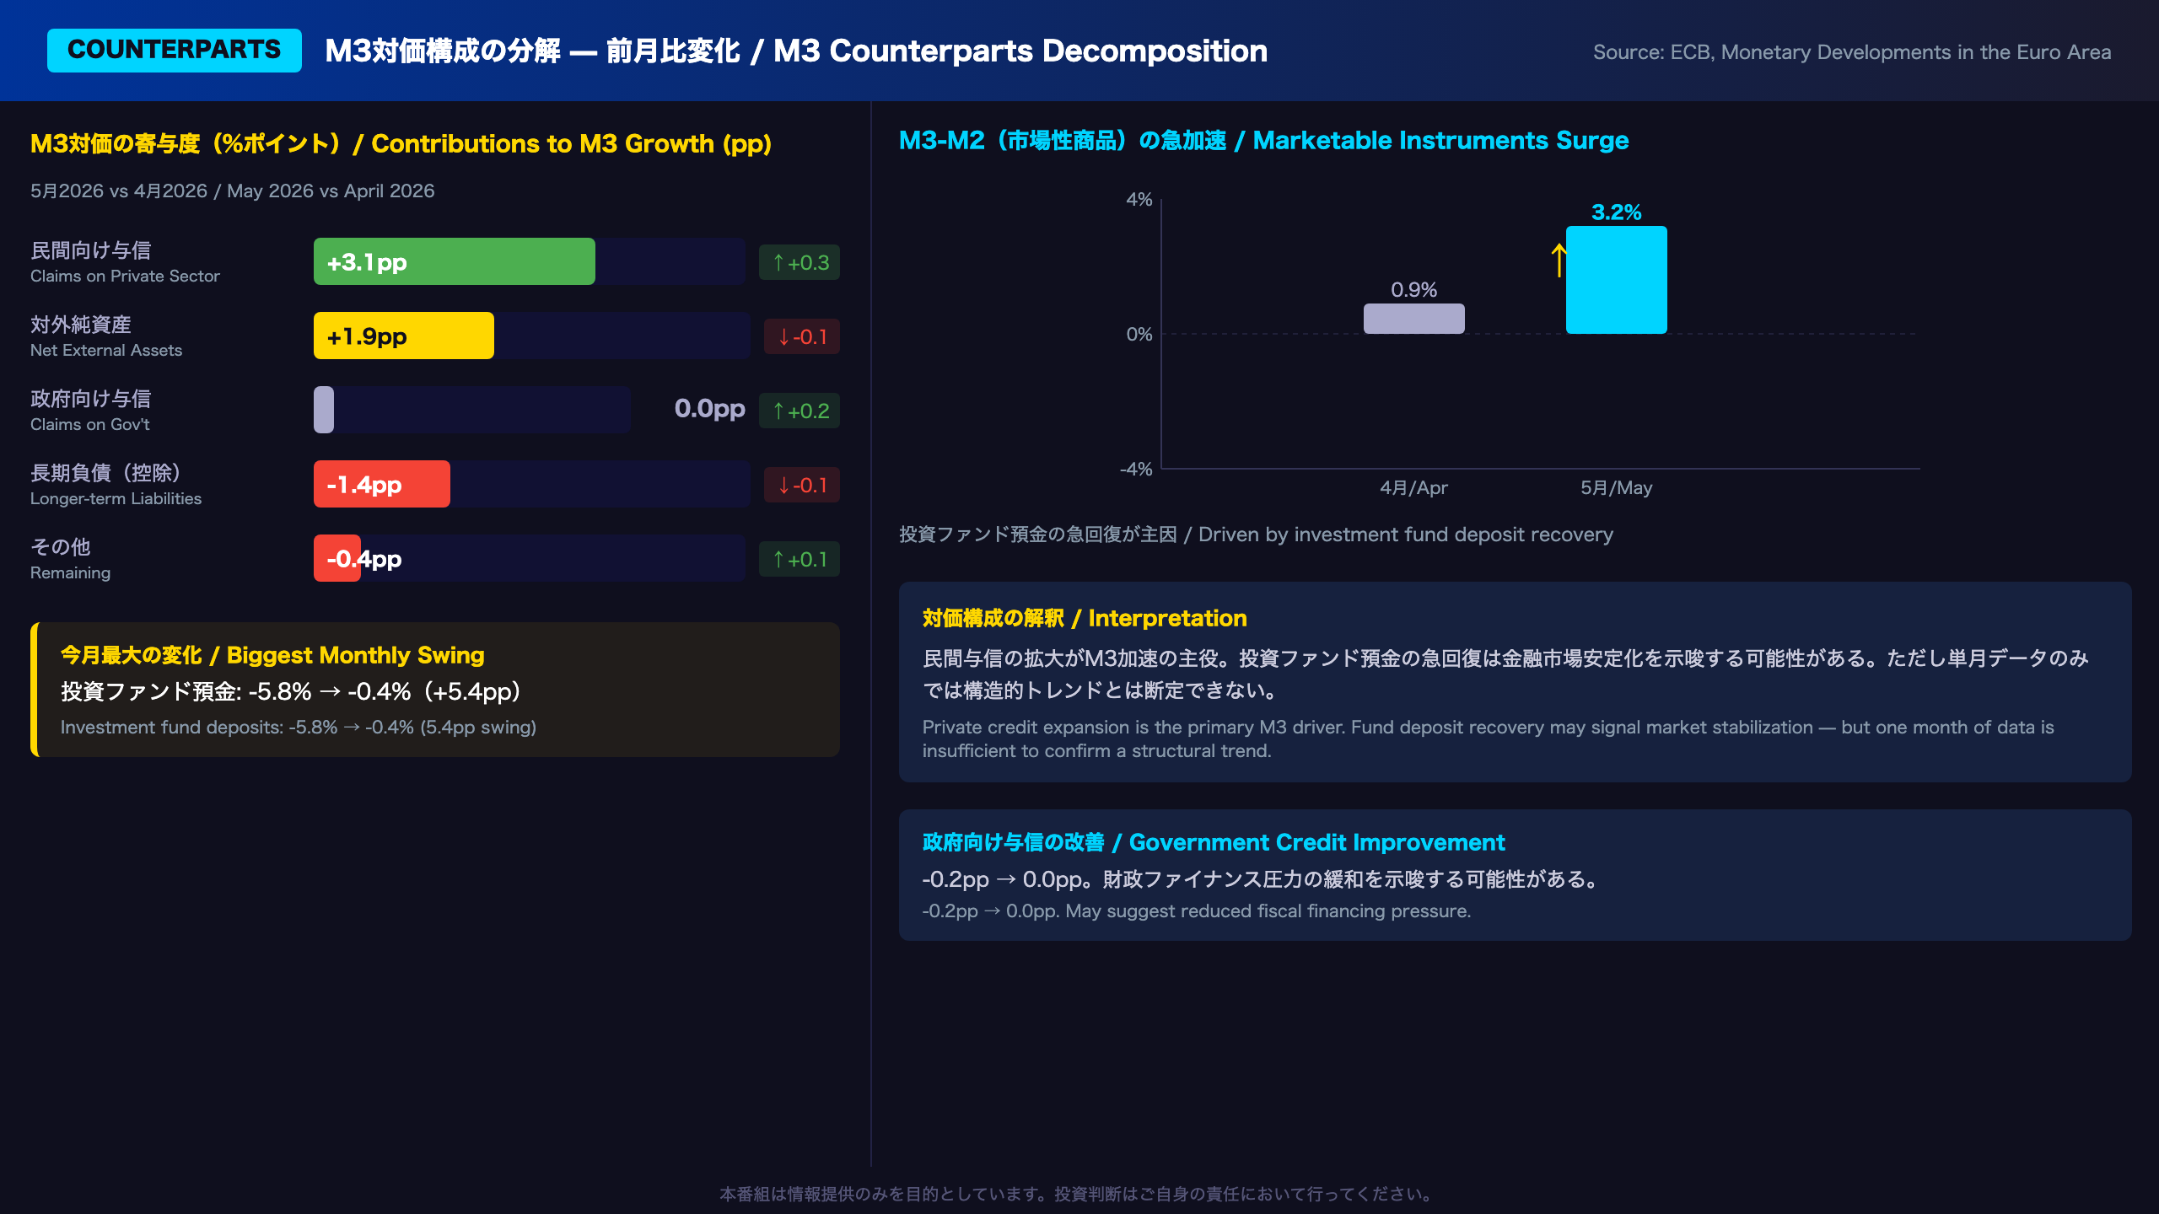
Task: Select the yellow +1.9pp Net External Assets bar
Action: pyautogui.click(x=404, y=336)
